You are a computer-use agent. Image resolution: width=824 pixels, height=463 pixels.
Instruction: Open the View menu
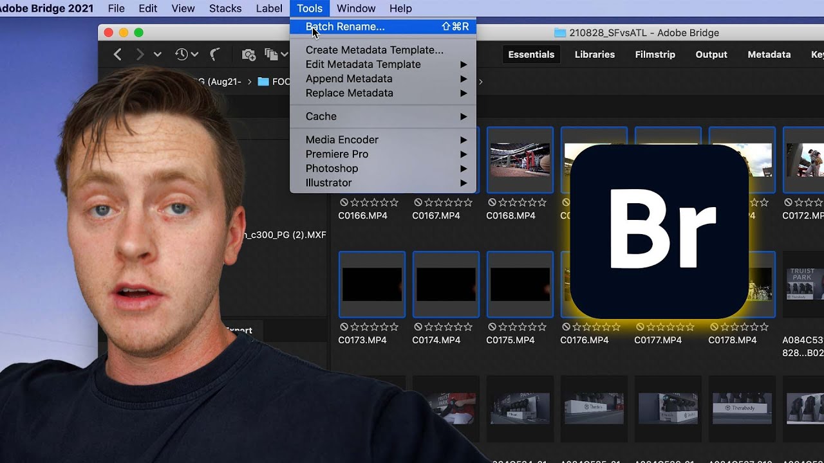[183, 8]
